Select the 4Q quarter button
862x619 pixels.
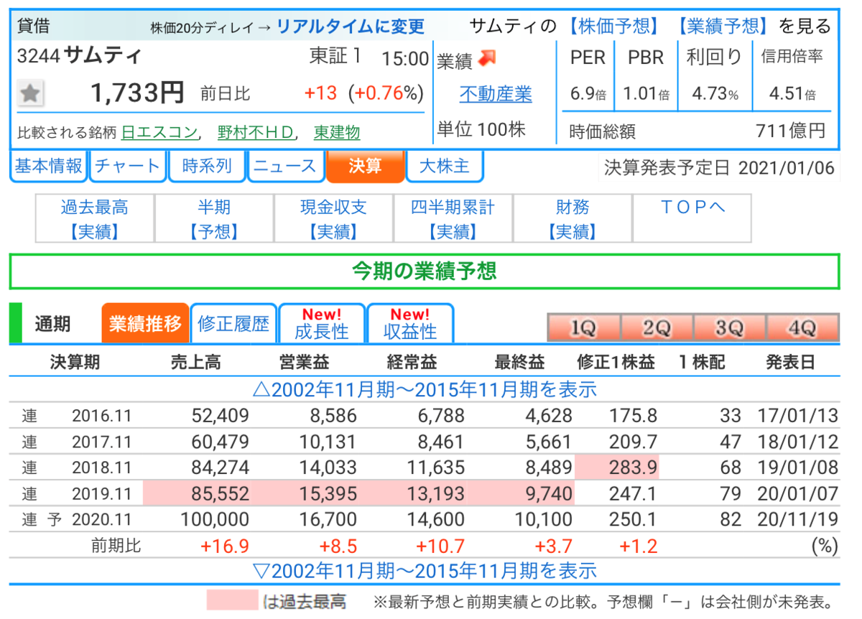point(802,327)
